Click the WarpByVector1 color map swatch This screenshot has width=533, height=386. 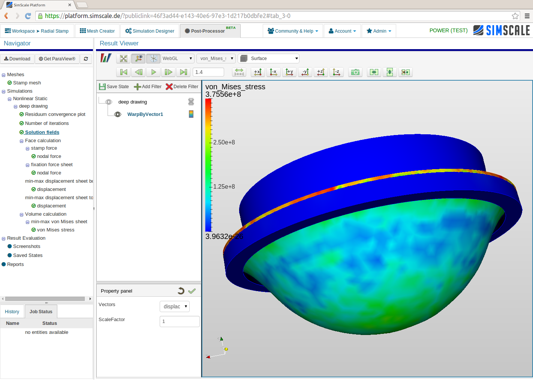[x=191, y=114]
